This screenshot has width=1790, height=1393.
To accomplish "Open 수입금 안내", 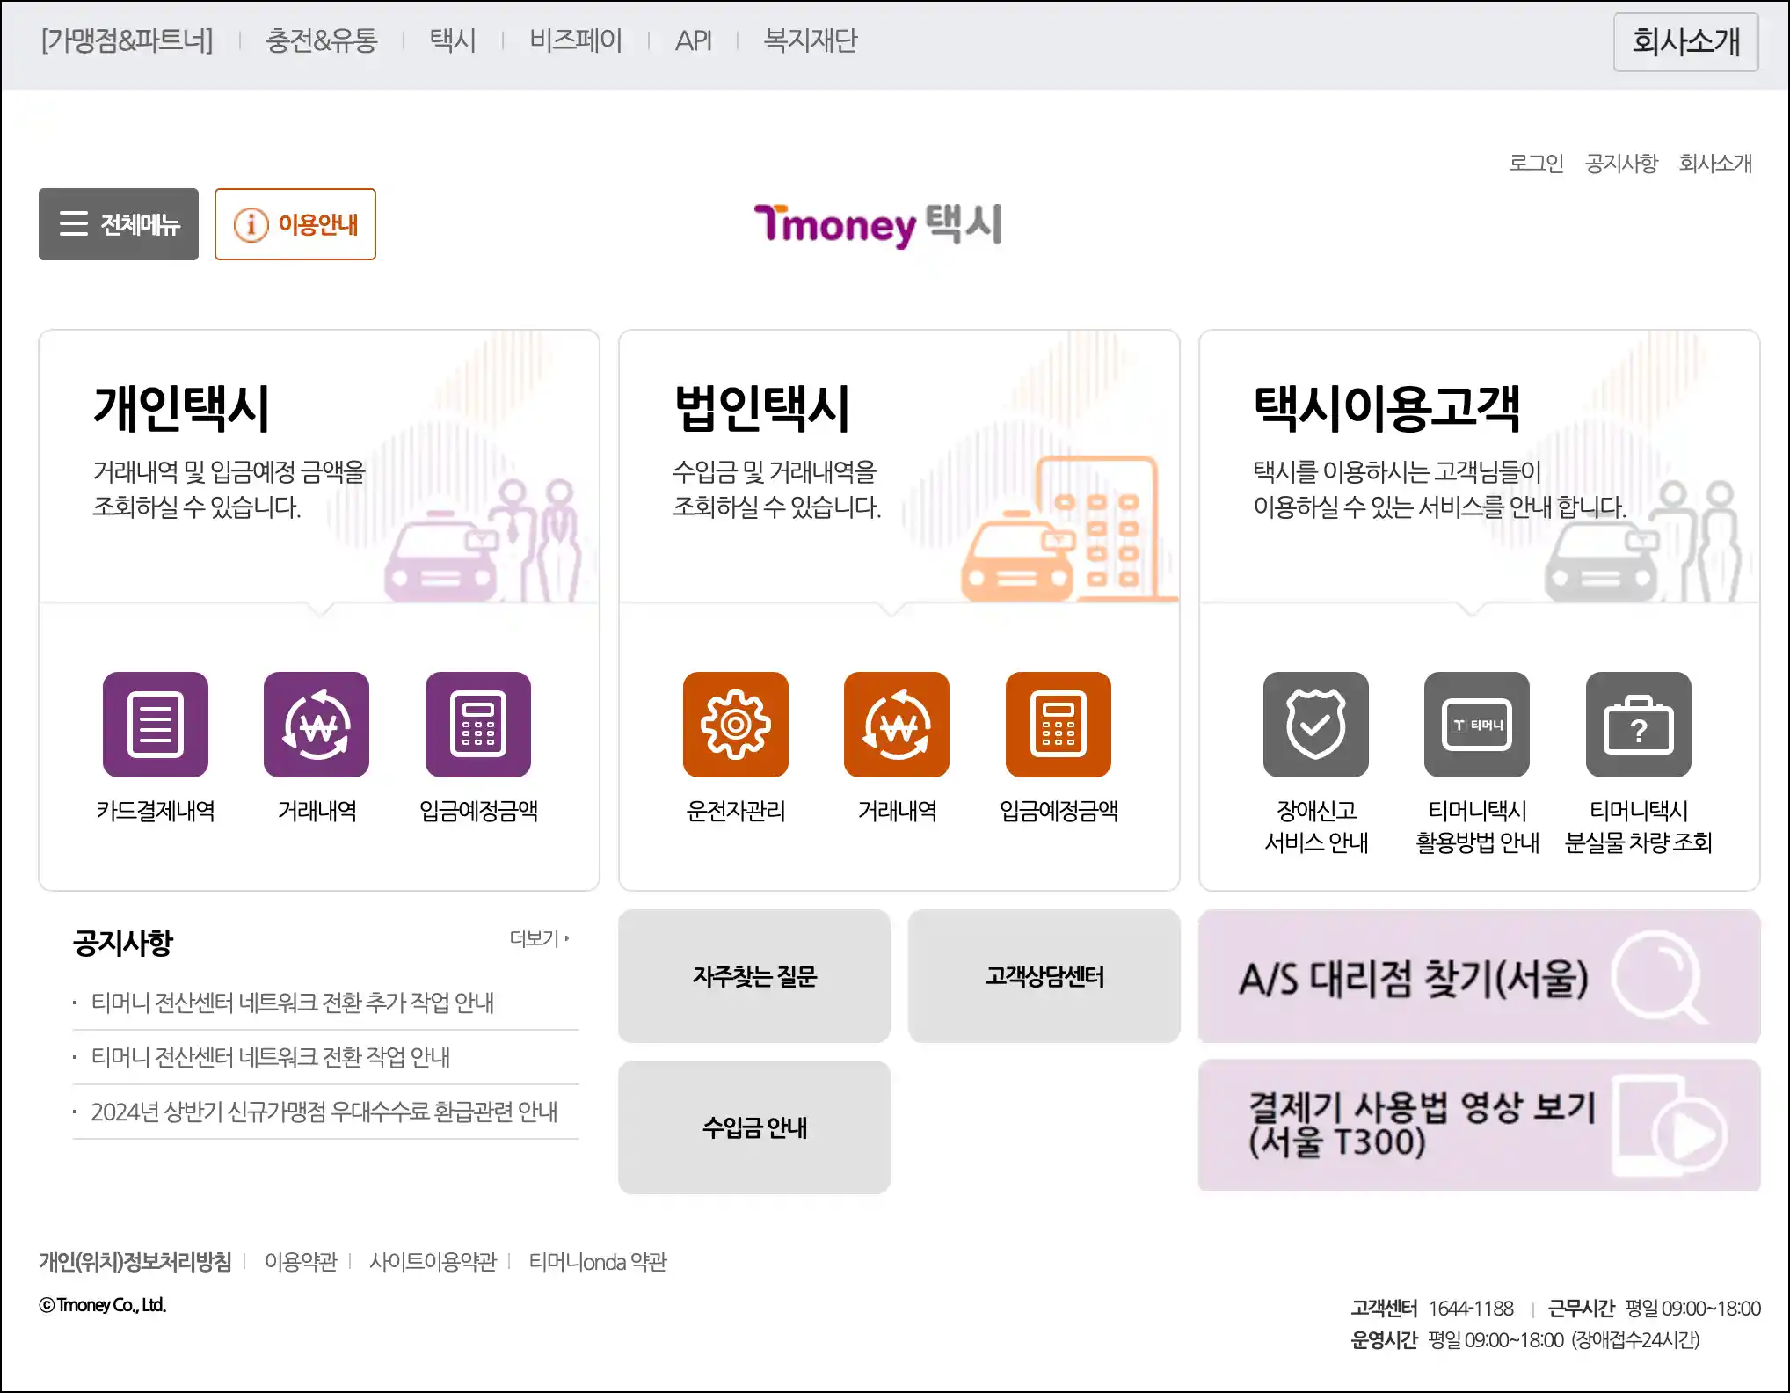I will (x=754, y=1127).
